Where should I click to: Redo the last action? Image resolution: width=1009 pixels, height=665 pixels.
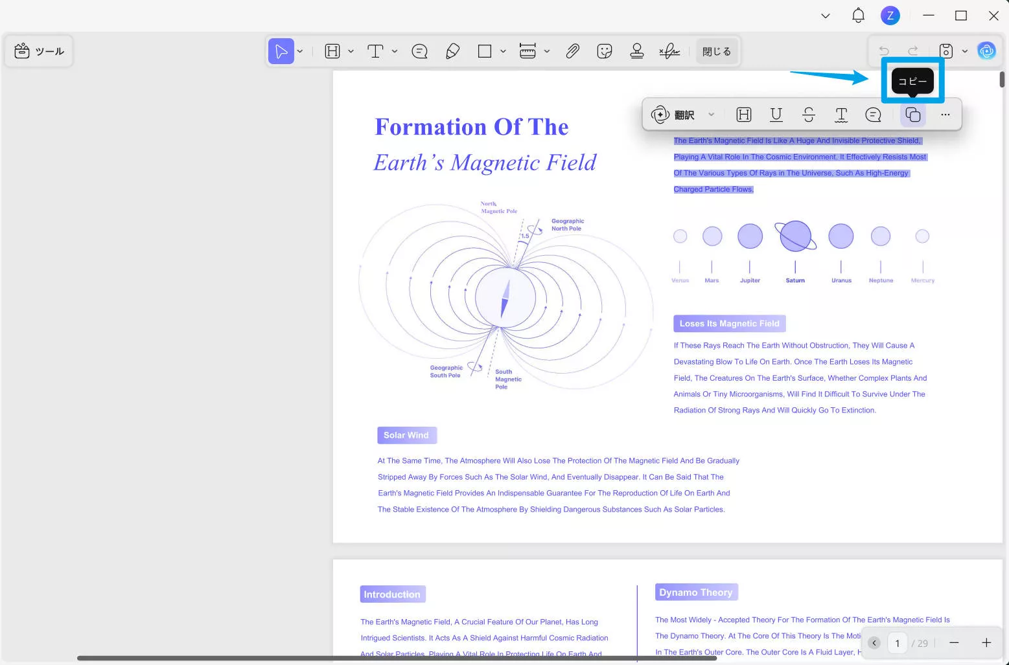click(x=913, y=51)
